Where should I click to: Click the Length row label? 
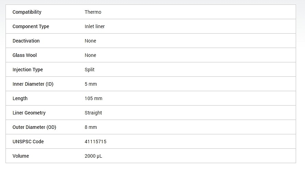click(20, 98)
